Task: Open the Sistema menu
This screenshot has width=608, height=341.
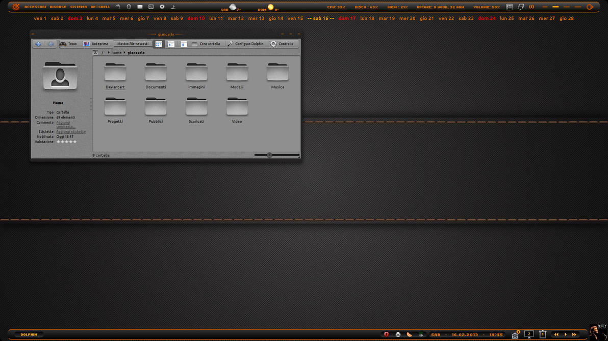Action: point(79,7)
